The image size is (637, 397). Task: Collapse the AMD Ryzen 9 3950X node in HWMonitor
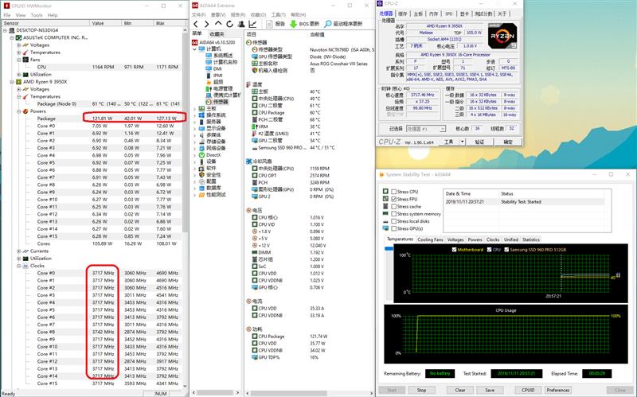pyautogui.click(x=12, y=82)
